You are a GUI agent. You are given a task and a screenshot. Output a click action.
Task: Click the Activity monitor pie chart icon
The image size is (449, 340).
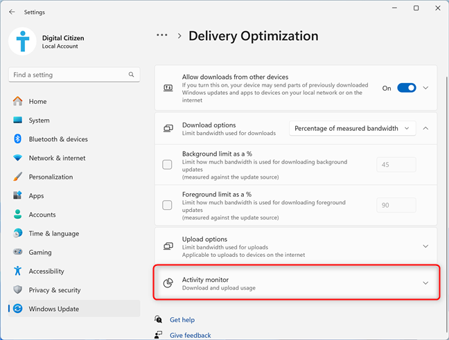point(168,283)
